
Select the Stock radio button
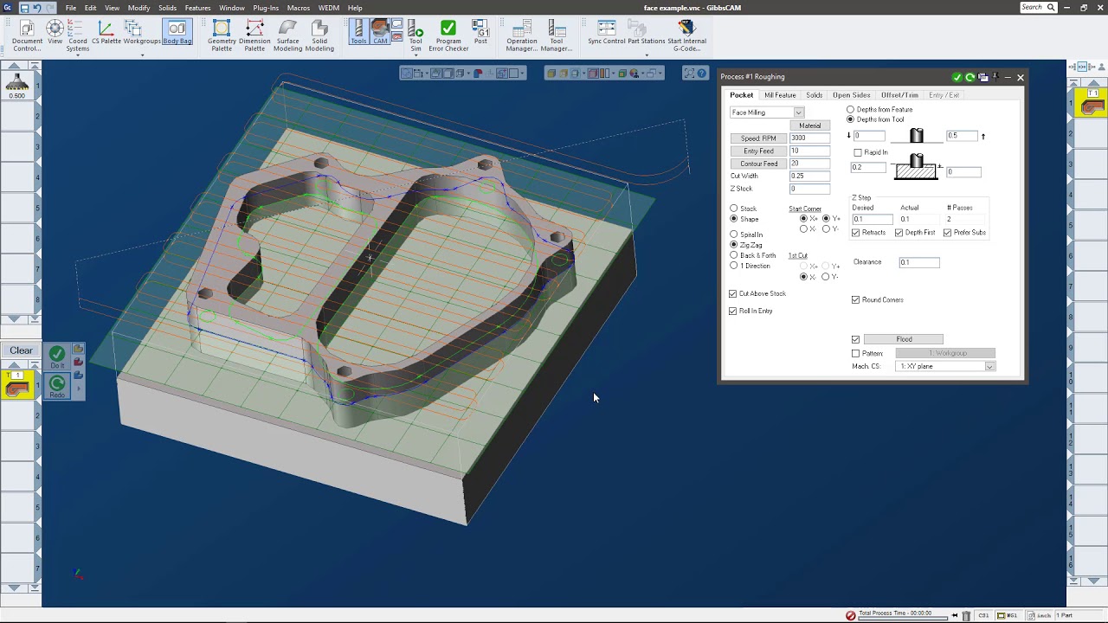click(x=734, y=209)
